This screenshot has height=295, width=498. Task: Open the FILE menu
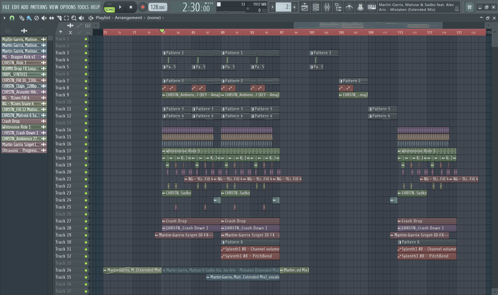click(x=6, y=7)
